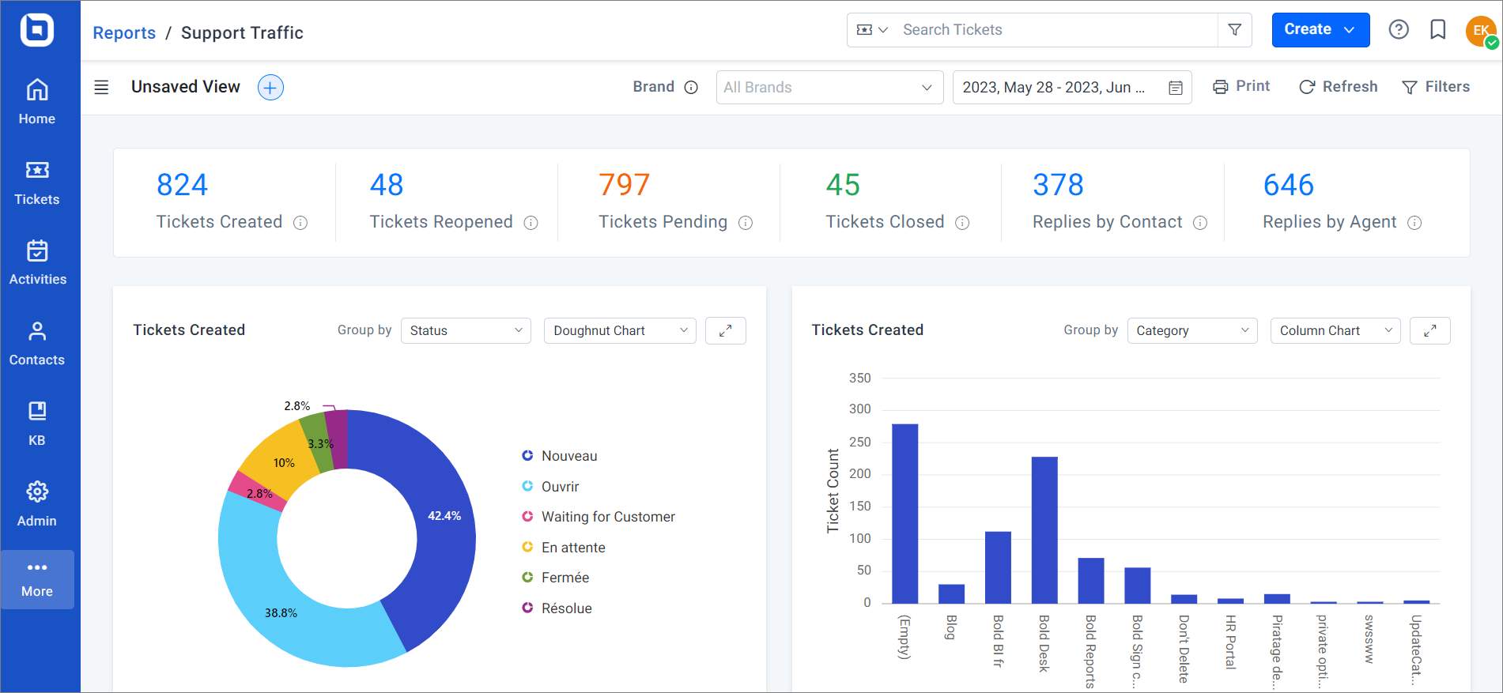The image size is (1503, 693).
Task: Expand the doughnut chart to fullscreen
Action: 725,330
